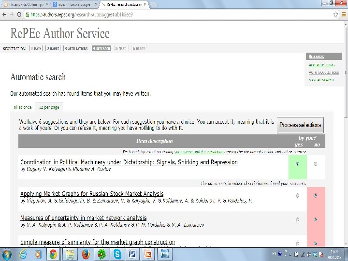This screenshot has width=348, height=261.
Task: Select registration step 4 Research
Action: (x=101, y=48)
